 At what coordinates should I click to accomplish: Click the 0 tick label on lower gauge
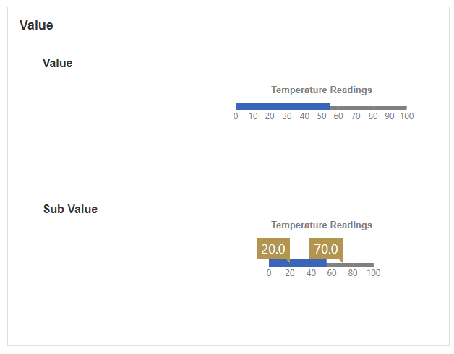(269, 273)
